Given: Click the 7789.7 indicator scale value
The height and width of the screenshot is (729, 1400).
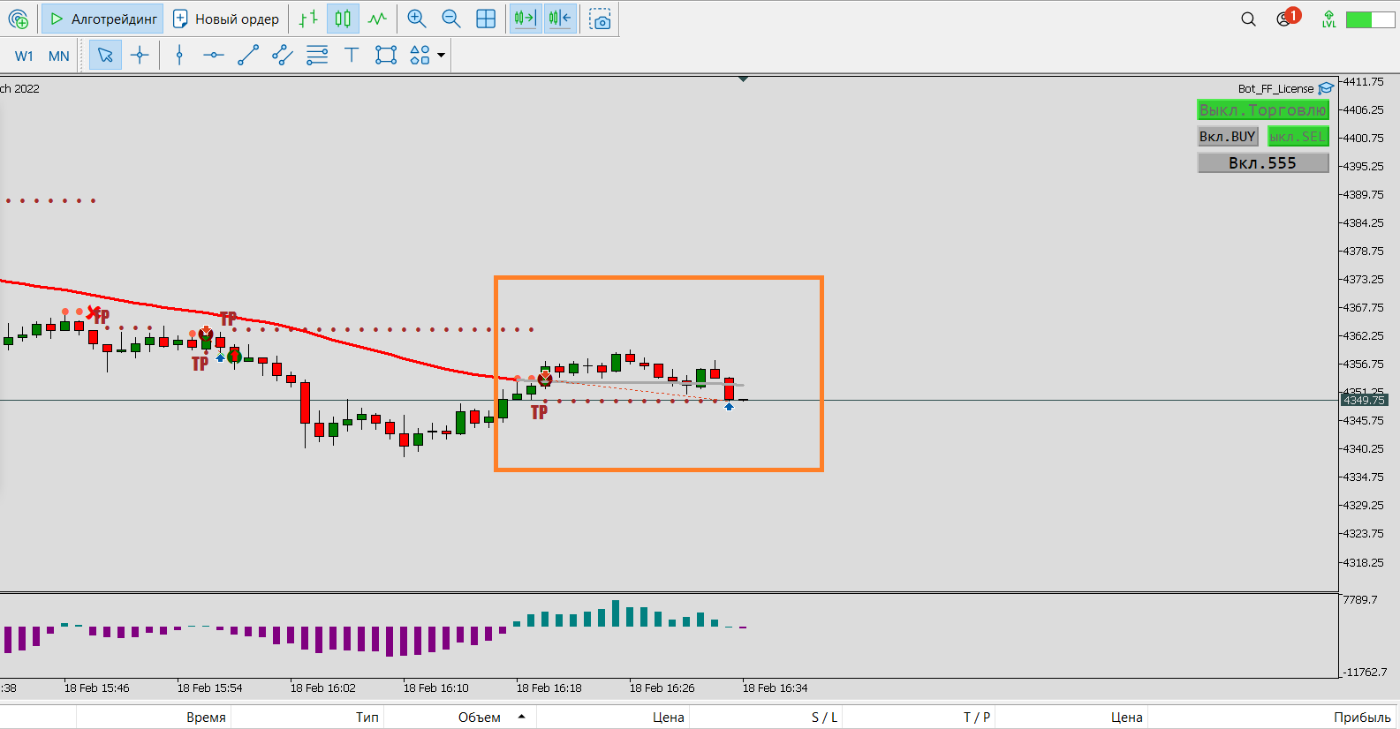Looking at the screenshot, I should (1360, 600).
